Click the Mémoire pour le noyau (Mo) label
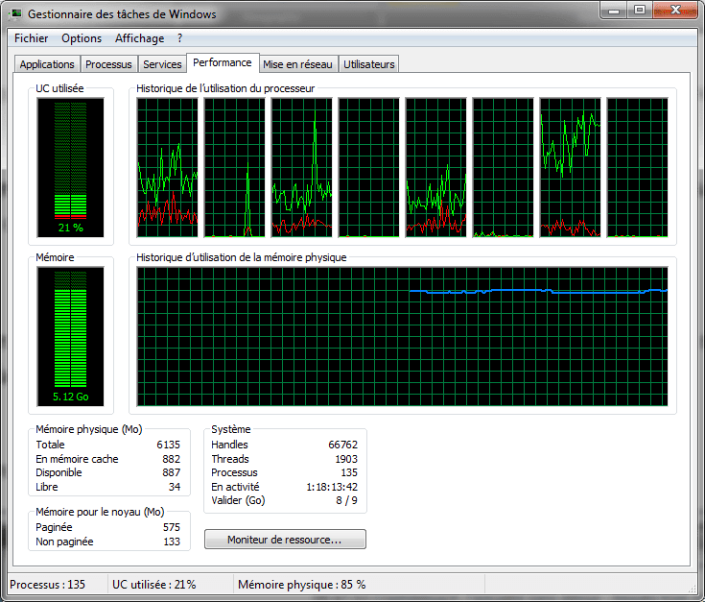This screenshot has width=705, height=602. click(100, 512)
